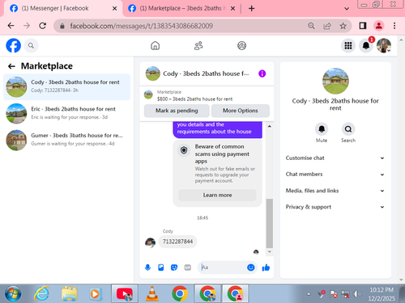Click chat scrollbar down arrow

tap(269, 252)
